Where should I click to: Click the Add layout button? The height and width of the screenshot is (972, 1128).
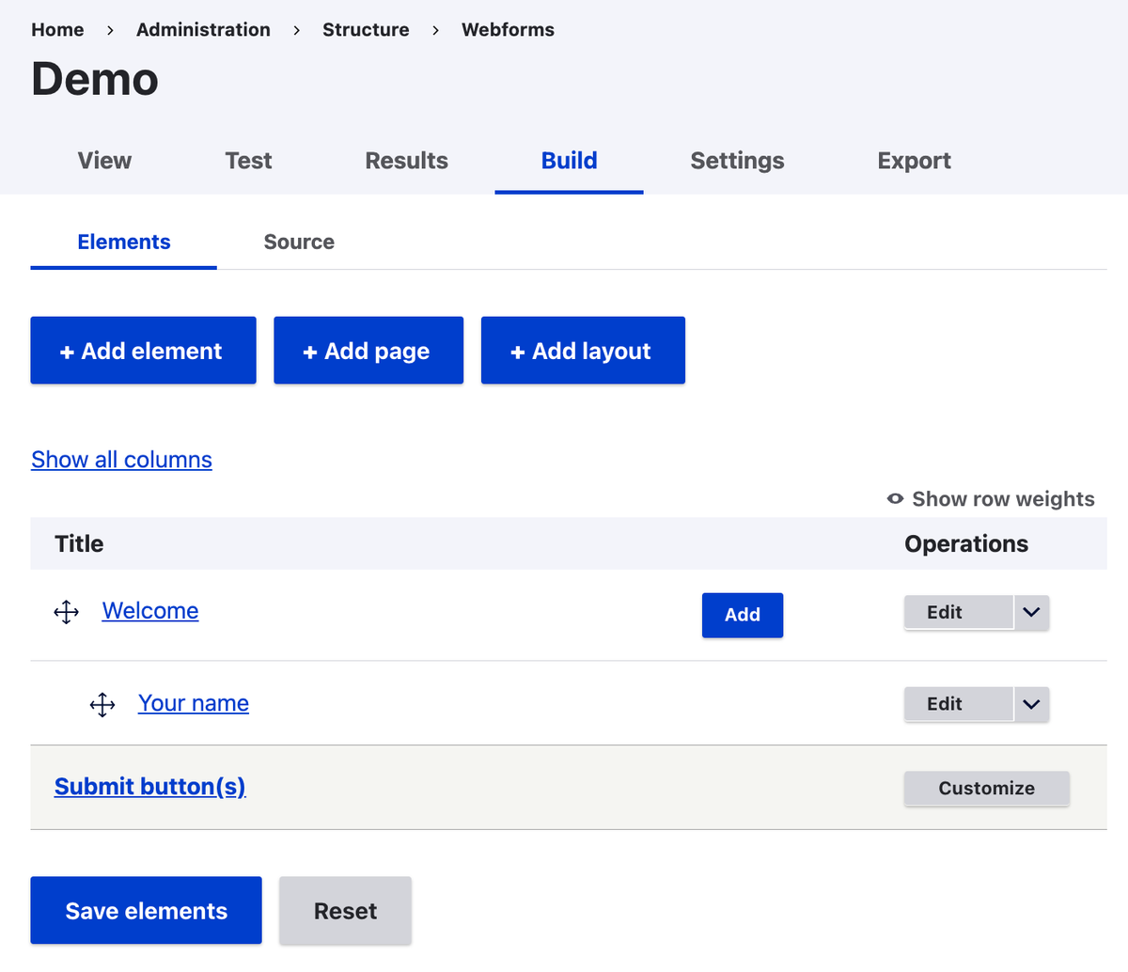coord(583,351)
